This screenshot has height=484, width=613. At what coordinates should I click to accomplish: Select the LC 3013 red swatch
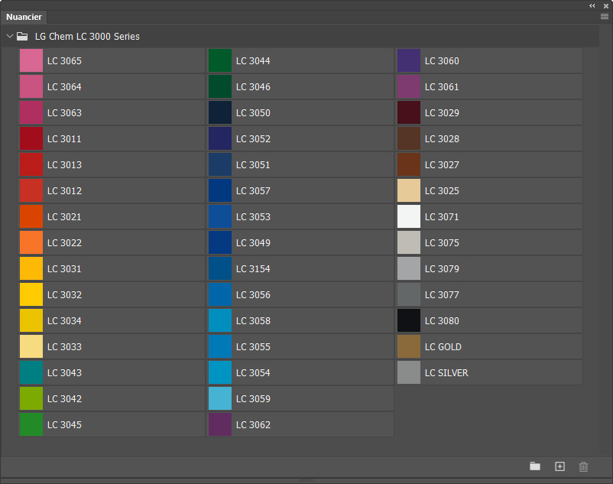point(31,164)
